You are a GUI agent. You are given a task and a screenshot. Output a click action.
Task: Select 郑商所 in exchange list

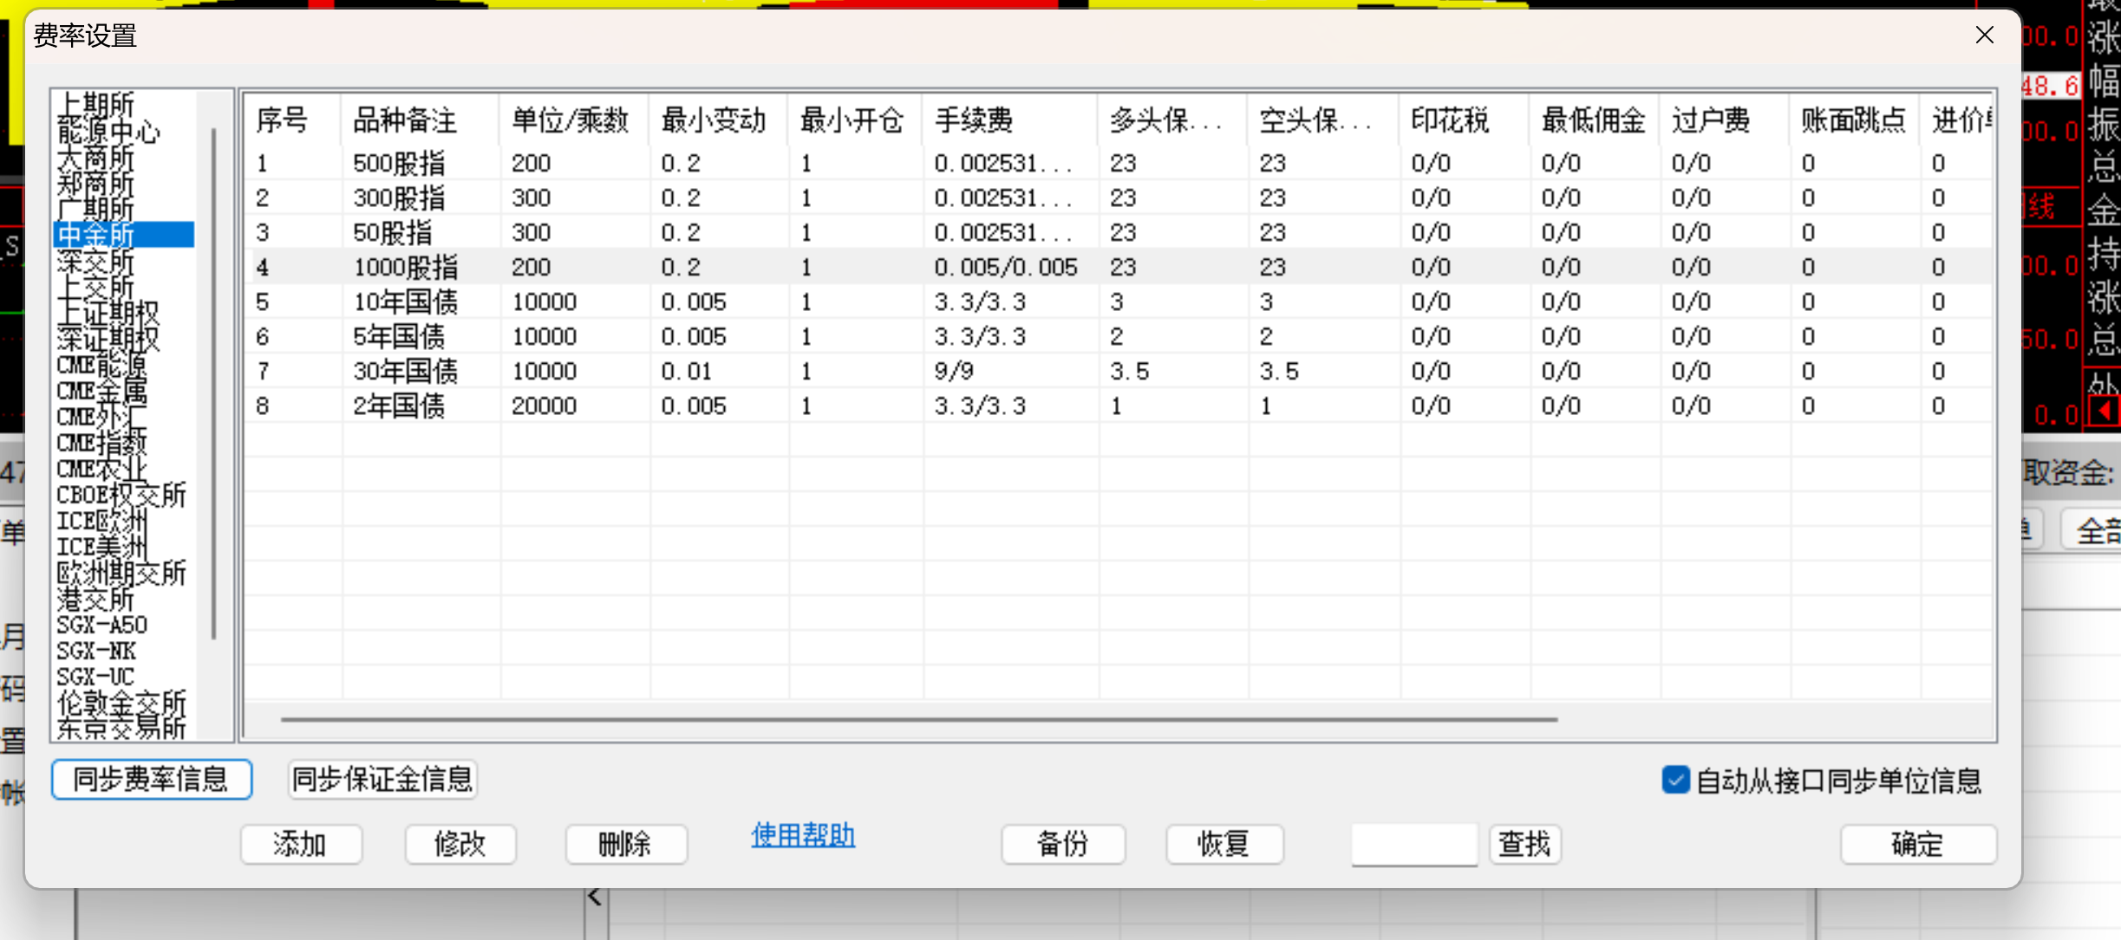coord(96,183)
